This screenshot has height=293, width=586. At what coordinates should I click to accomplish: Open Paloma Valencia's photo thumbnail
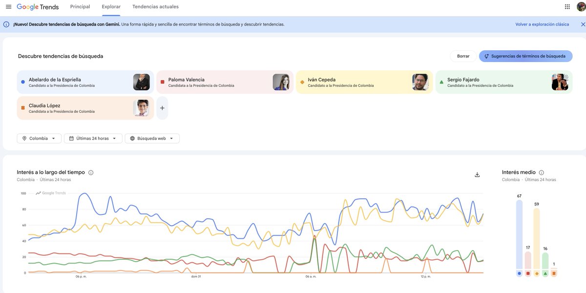(281, 82)
